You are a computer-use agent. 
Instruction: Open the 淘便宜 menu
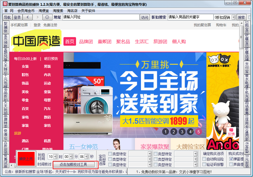(x=43, y=11)
